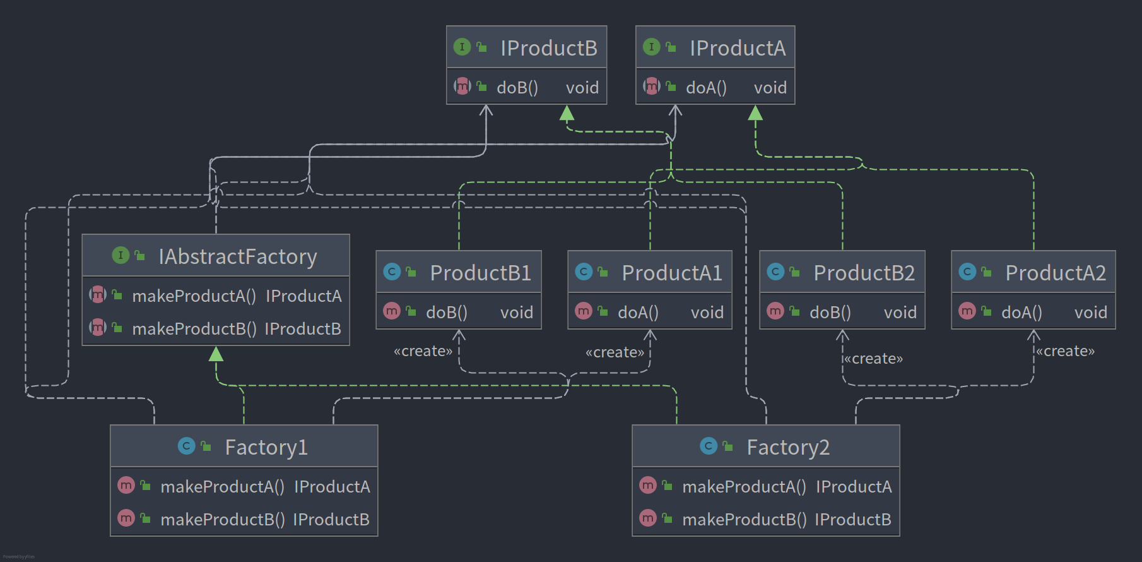Click makeProductB() text in Factory1
This screenshot has height=562, width=1142.
[x=223, y=519]
